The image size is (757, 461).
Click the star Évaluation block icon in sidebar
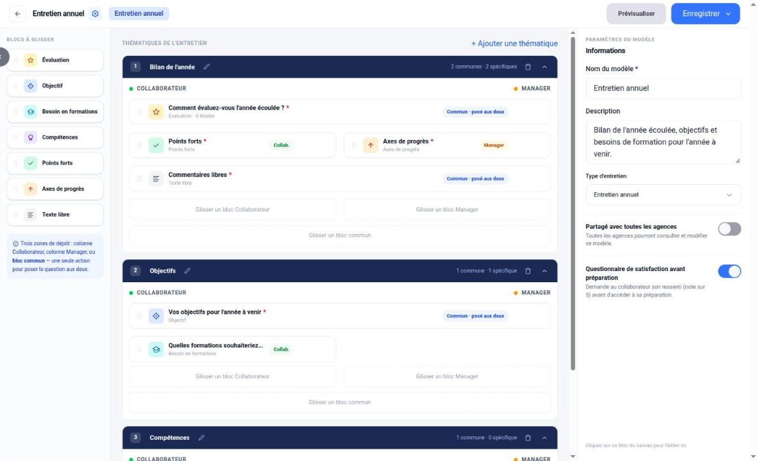pos(31,60)
